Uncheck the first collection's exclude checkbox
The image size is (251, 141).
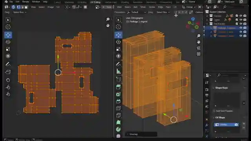pyautogui.click(x=237, y=16)
